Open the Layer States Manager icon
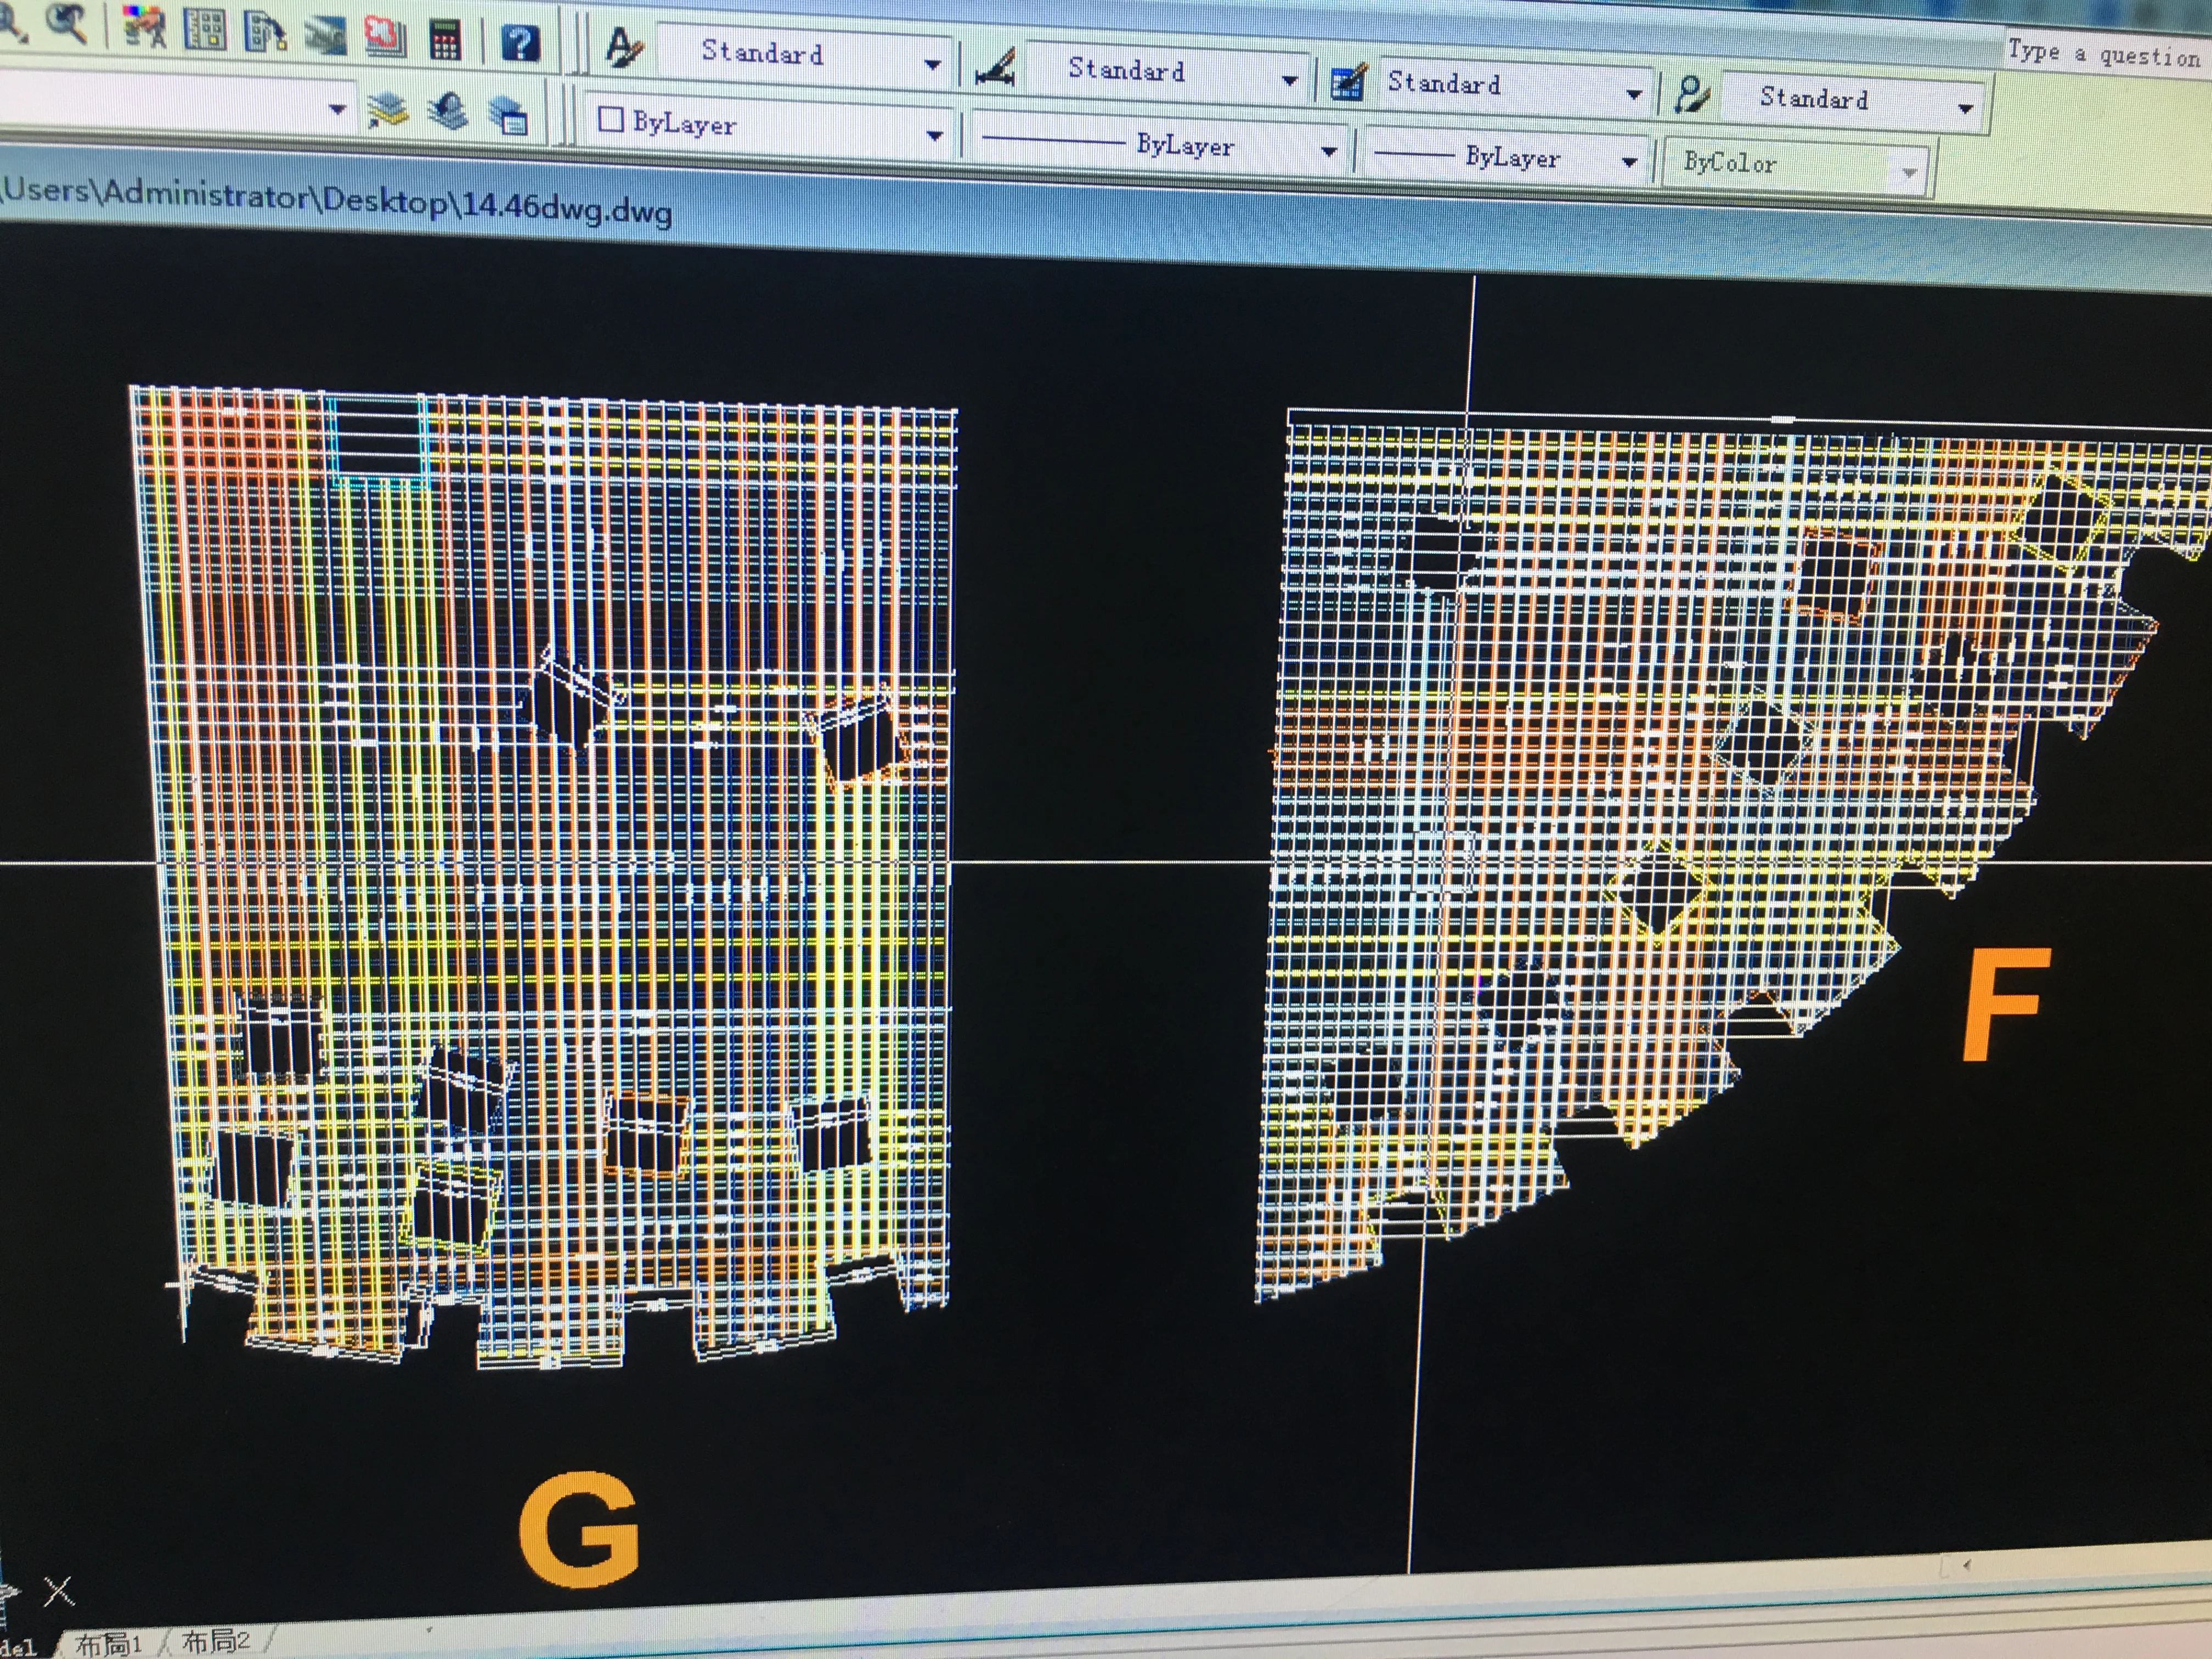Viewport: 2212px width, 1659px height. pos(509,115)
